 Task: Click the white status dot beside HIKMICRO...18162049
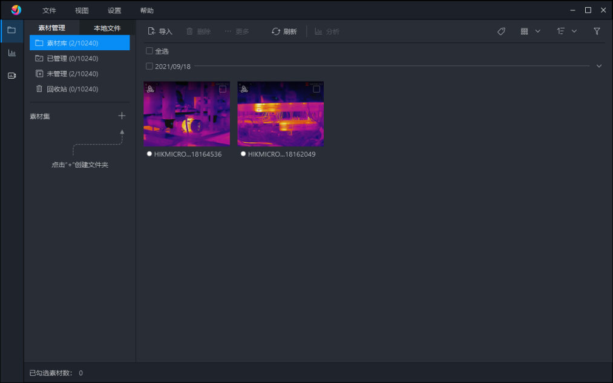pyautogui.click(x=243, y=154)
